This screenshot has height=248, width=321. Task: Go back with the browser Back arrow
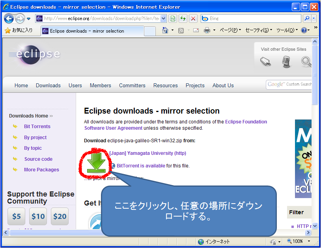click(9, 19)
